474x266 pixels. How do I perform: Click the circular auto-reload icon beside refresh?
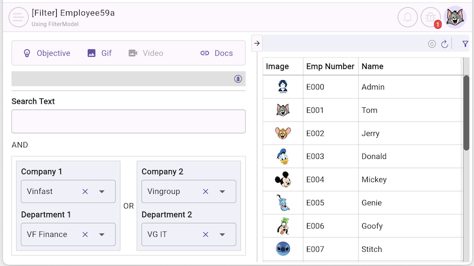pyautogui.click(x=432, y=44)
